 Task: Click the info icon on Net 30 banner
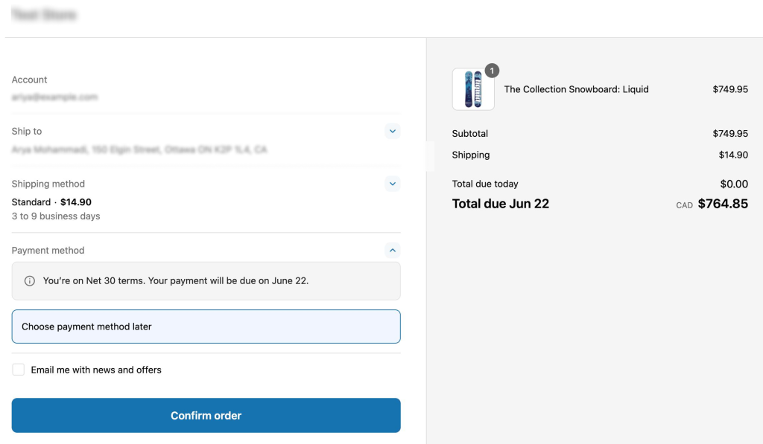(x=28, y=280)
